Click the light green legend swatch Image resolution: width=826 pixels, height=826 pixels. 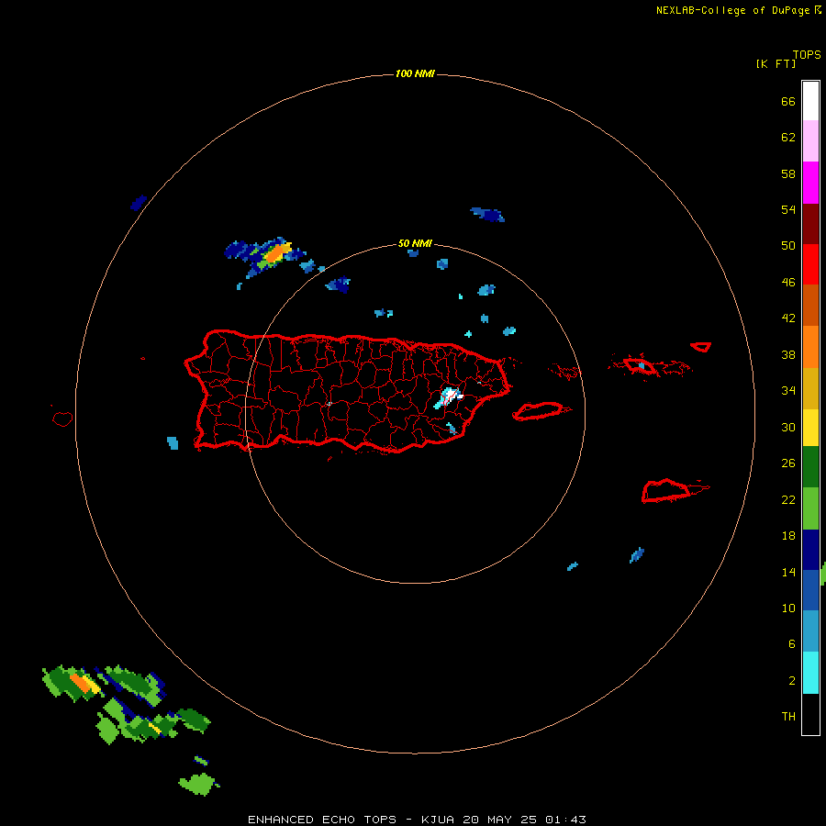810,508
